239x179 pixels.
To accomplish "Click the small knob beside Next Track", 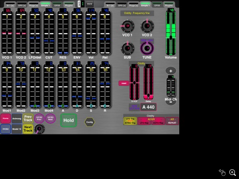I will 39,129.
